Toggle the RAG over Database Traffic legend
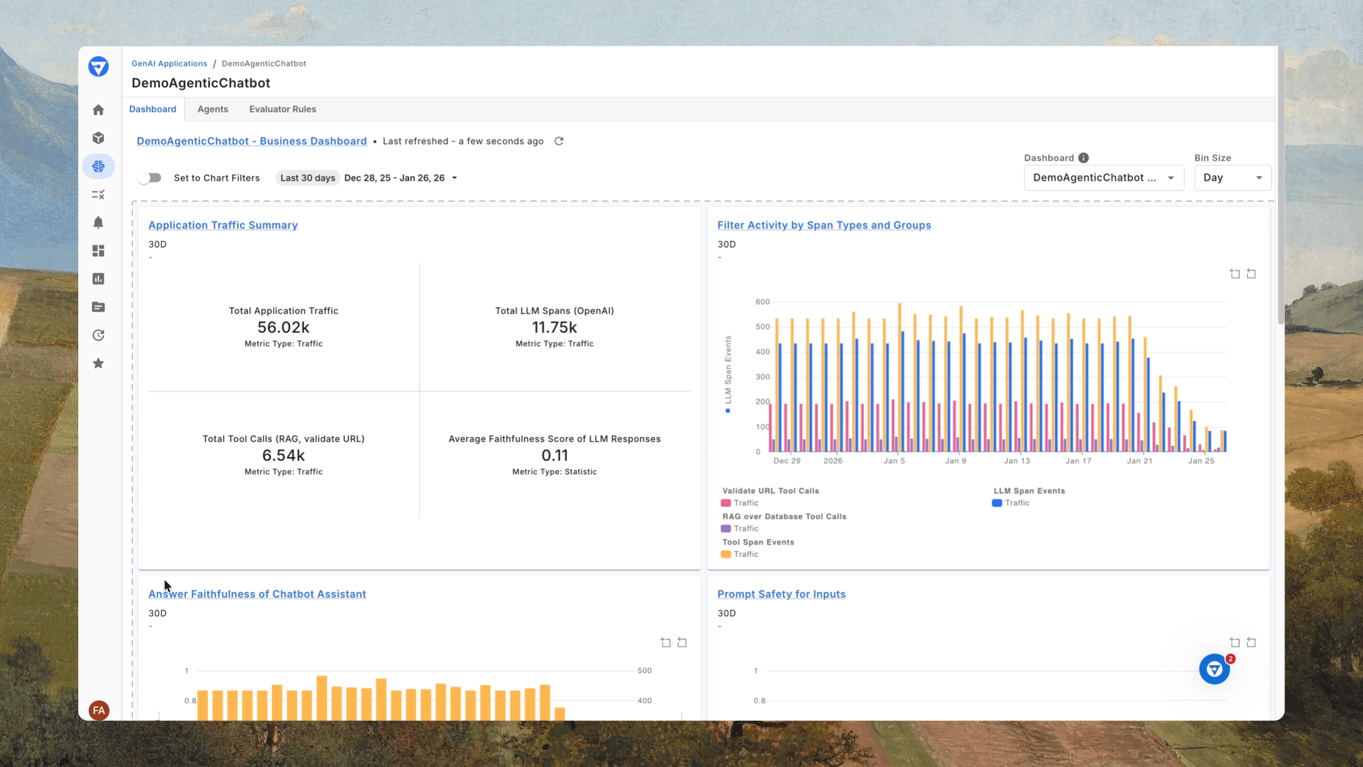 [740, 528]
